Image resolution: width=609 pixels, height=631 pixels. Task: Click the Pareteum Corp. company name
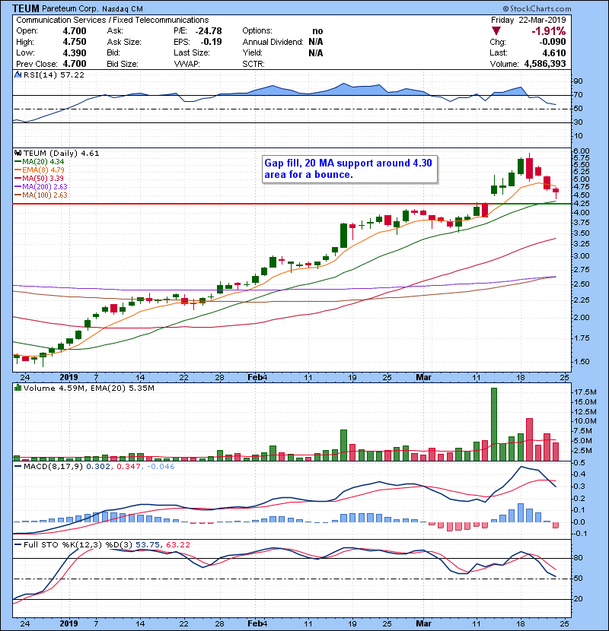70,9
